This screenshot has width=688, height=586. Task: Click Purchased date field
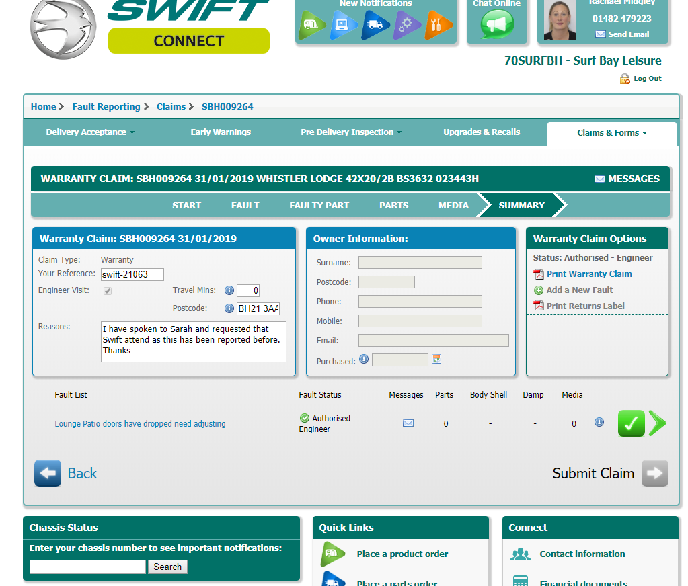coord(399,360)
